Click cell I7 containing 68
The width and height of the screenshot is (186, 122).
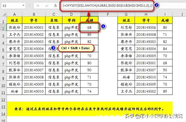(165, 63)
